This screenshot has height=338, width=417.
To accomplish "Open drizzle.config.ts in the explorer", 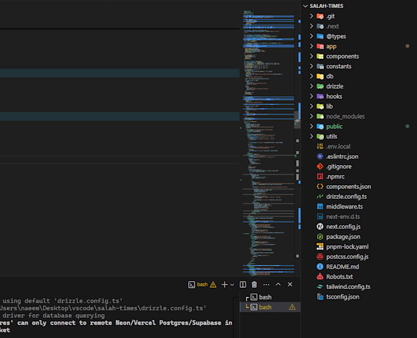I will [346, 196].
